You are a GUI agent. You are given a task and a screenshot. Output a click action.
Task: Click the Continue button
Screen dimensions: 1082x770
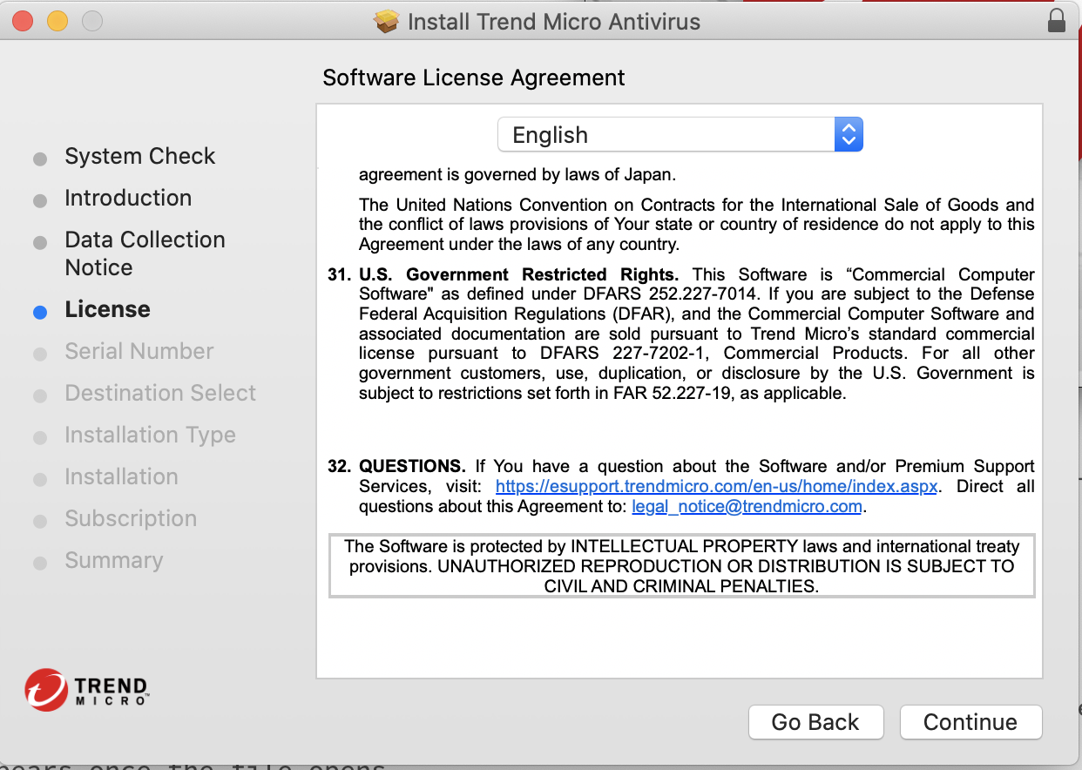point(970,722)
